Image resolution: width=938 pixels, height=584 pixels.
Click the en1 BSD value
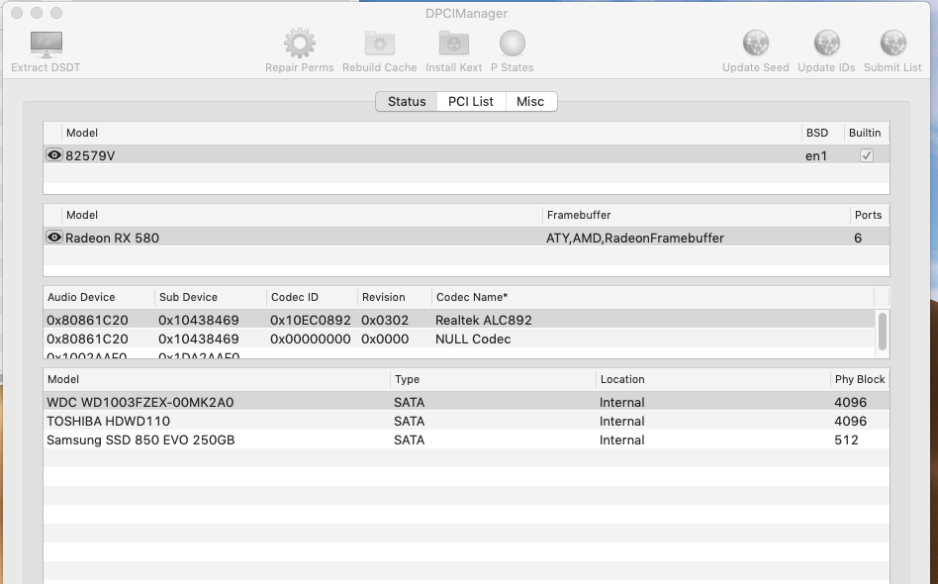pos(816,156)
